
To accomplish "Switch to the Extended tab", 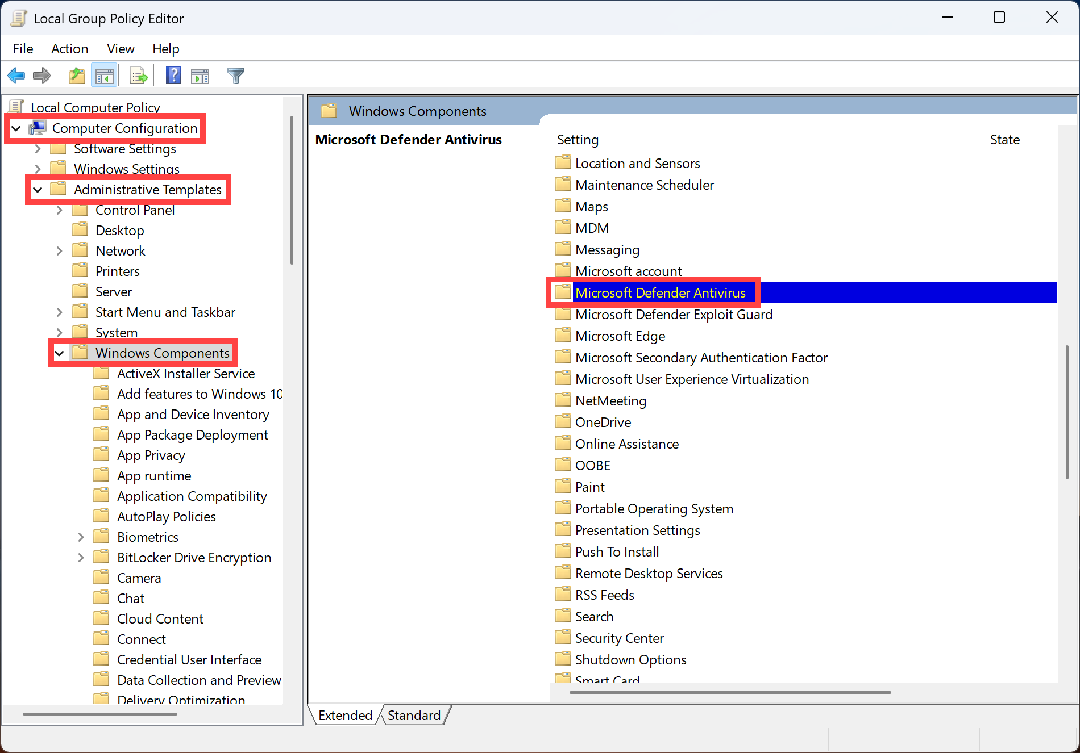I will tap(344, 715).
